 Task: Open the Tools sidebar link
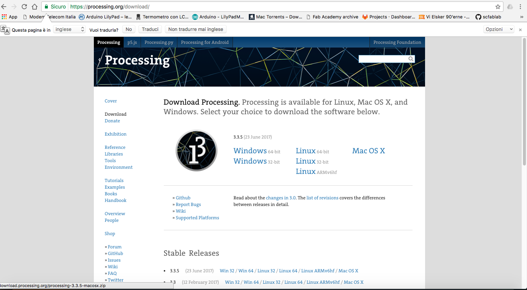click(x=110, y=161)
